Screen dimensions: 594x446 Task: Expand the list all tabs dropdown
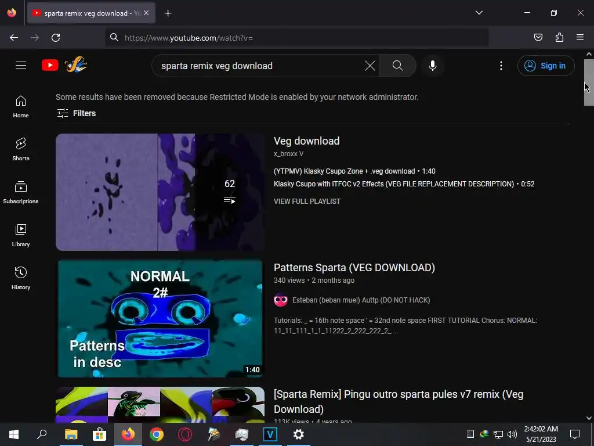[x=479, y=13]
